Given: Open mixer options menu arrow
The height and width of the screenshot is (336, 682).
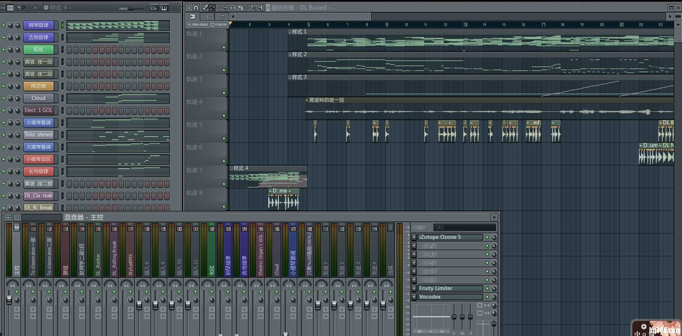Looking at the screenshot, I should [8, 217].
